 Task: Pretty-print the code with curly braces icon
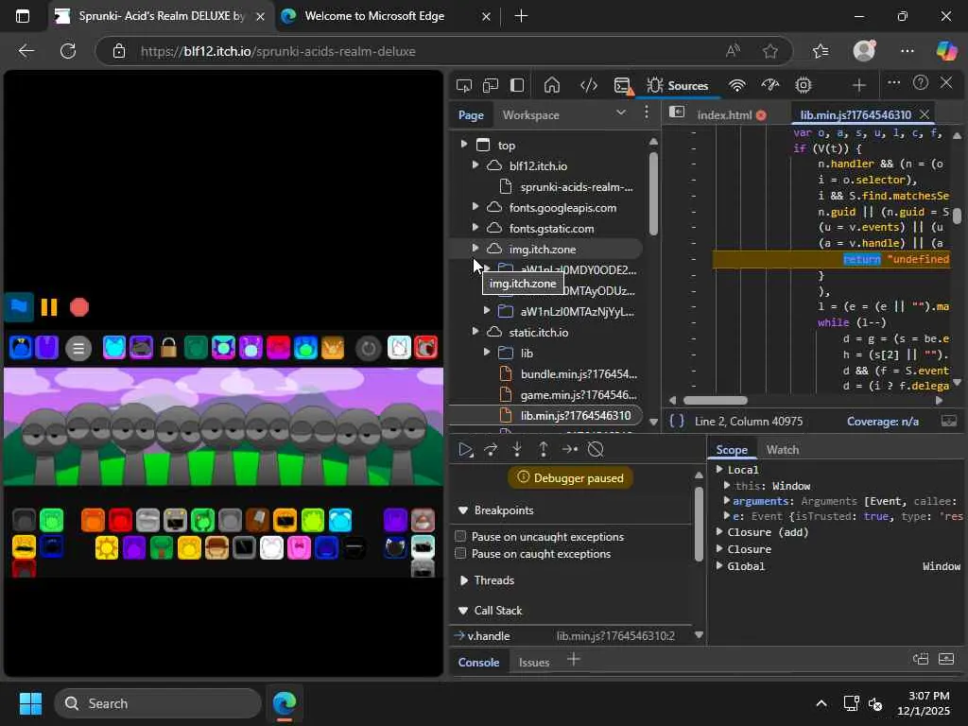point(677,421)
